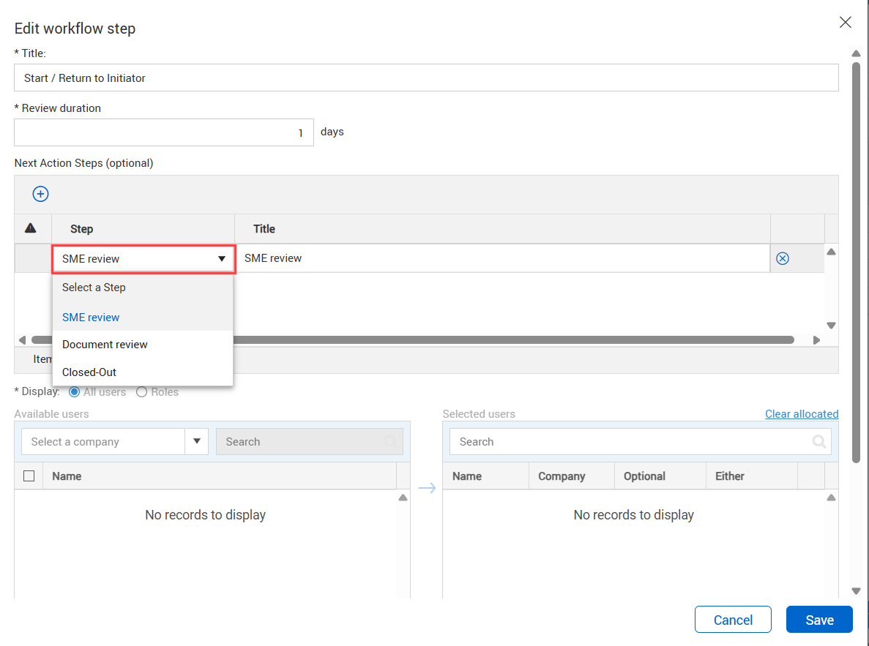Choose the Select a Step placeholder option

coord(94,288)
